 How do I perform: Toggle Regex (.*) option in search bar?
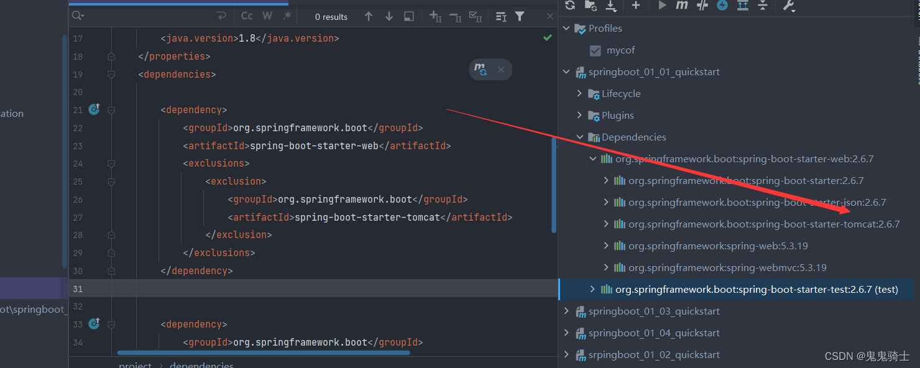[x=287, y=16]
